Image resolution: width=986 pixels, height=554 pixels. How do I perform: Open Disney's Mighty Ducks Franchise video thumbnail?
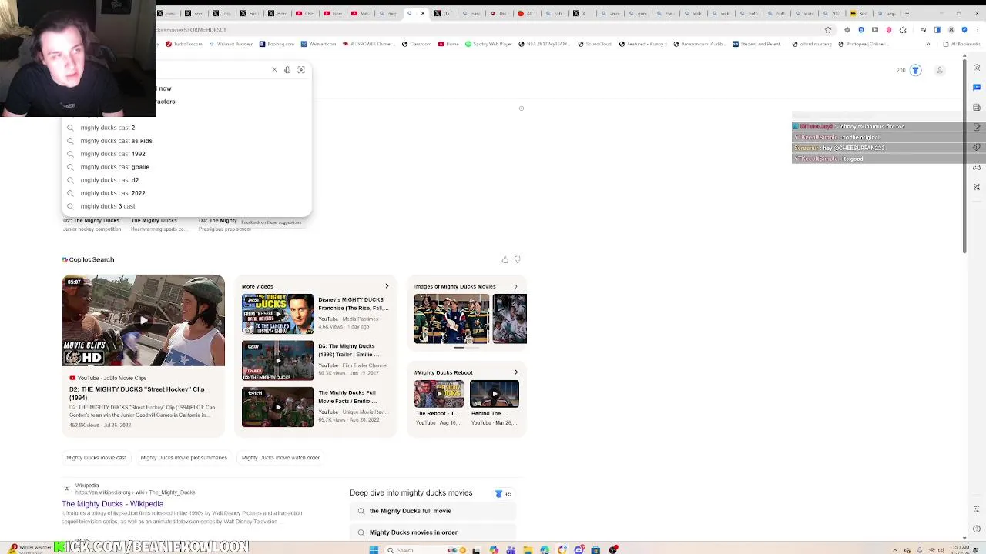tap(277, 314)
